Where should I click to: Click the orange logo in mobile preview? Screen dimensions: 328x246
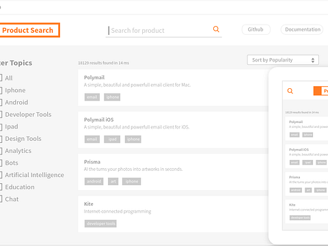pos(320,91)
